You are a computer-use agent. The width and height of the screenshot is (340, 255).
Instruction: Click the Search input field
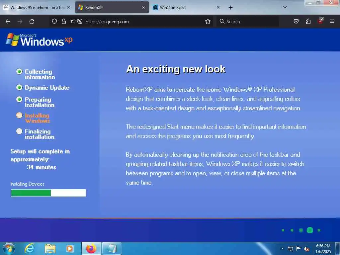(248, 22)
